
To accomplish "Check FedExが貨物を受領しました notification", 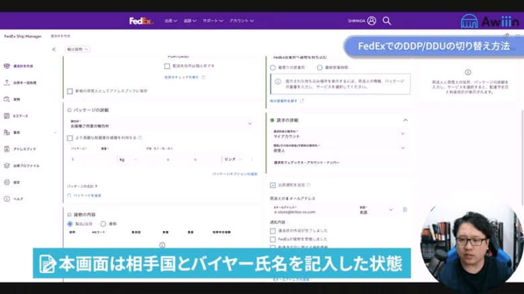I will click(x=273, y=239).
